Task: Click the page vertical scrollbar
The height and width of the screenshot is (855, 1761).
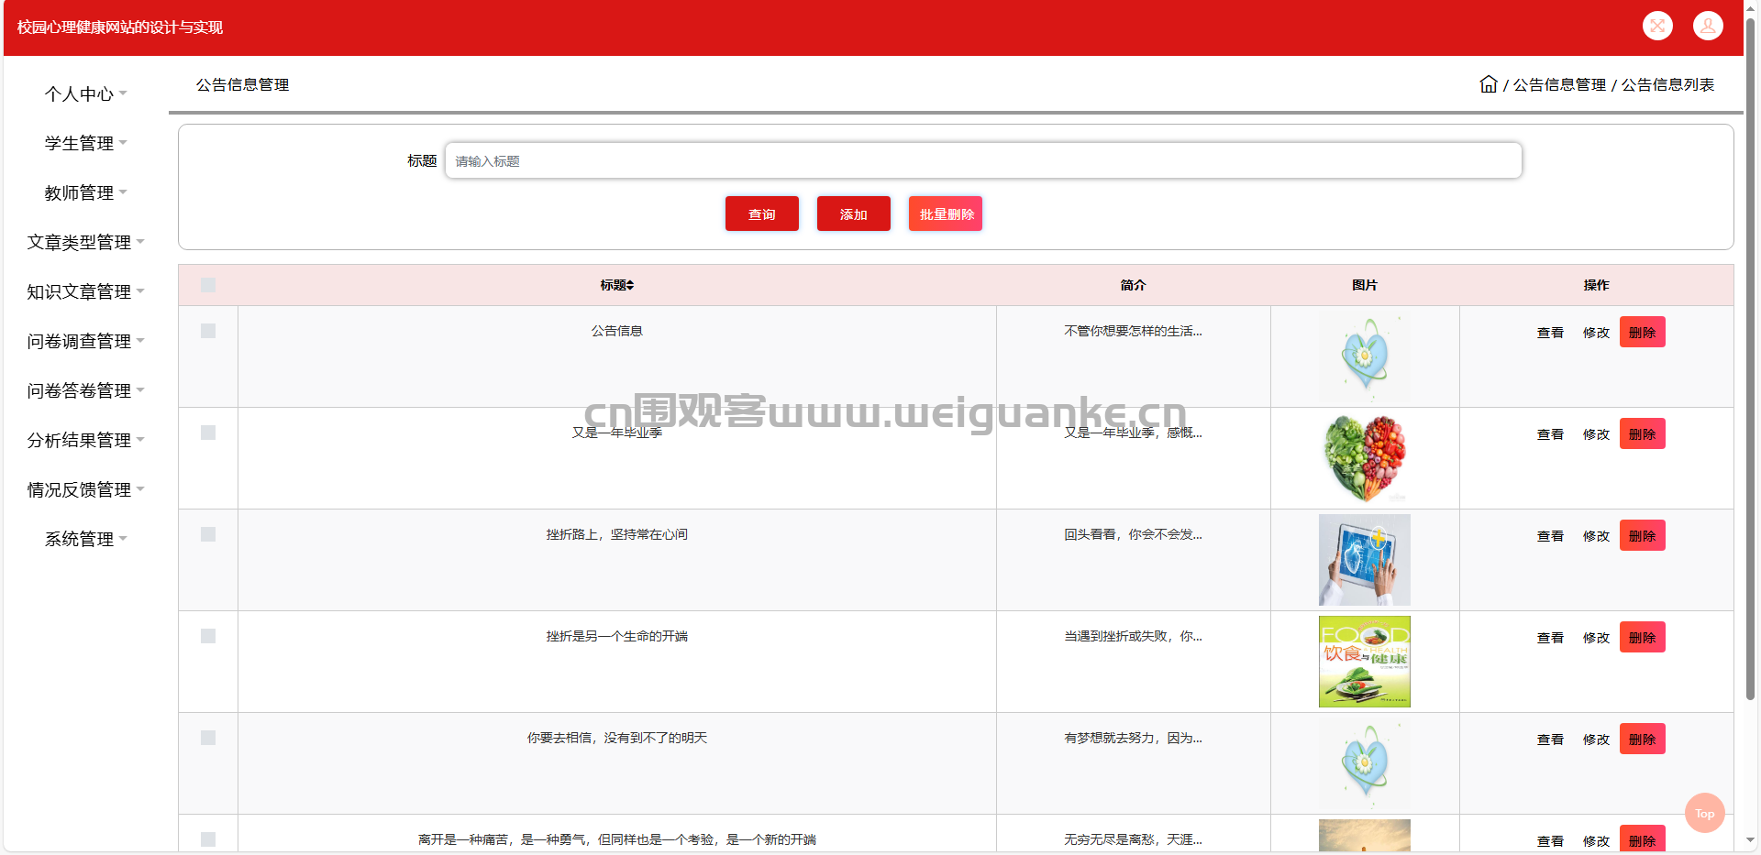Action: pos(1750,357)
